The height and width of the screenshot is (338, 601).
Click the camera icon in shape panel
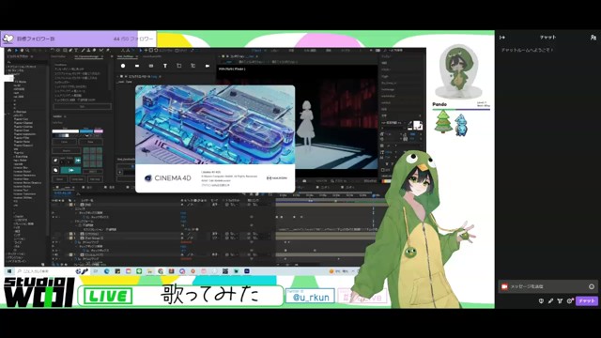[208, 66]
